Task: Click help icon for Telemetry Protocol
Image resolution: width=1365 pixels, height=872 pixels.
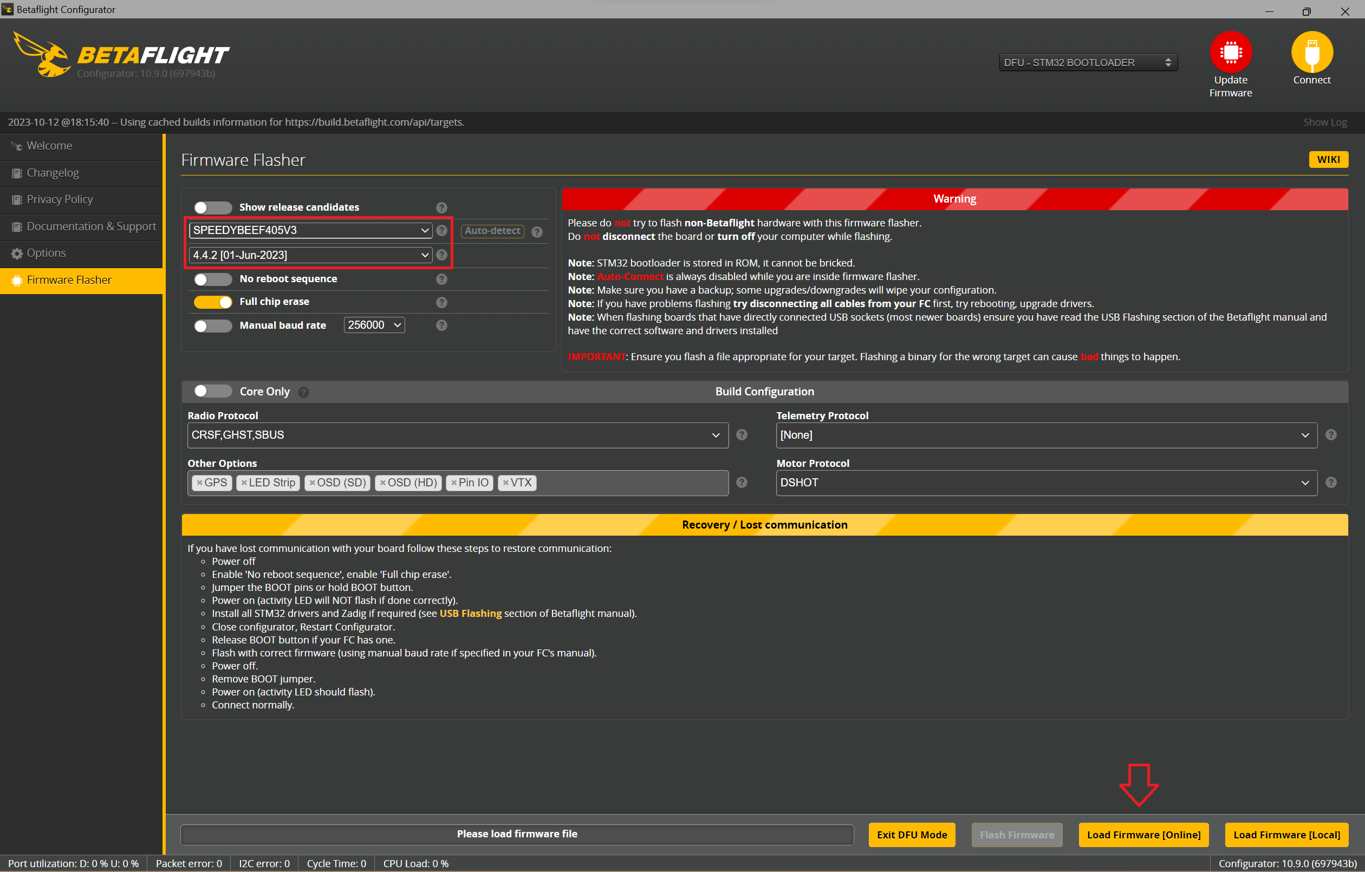Action: pos(1330,435)
